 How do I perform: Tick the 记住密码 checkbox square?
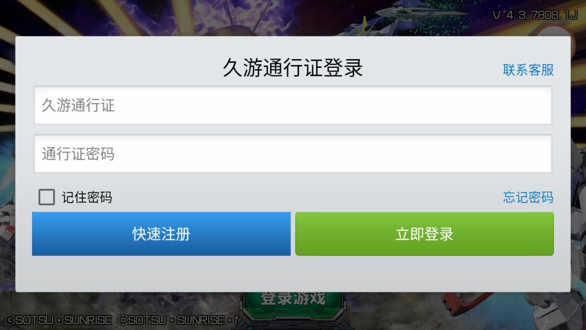point(47,197)
